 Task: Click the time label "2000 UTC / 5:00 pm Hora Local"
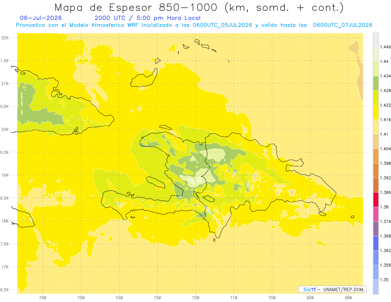(148, 18)
